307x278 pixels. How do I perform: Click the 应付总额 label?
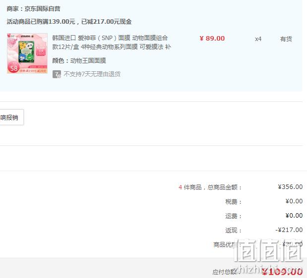(227, 272)
